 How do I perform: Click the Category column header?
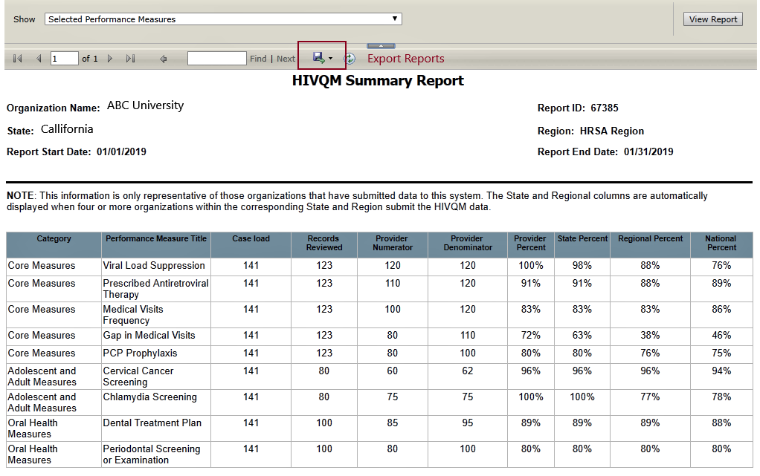pyautogui.click(x=54, y=239)
